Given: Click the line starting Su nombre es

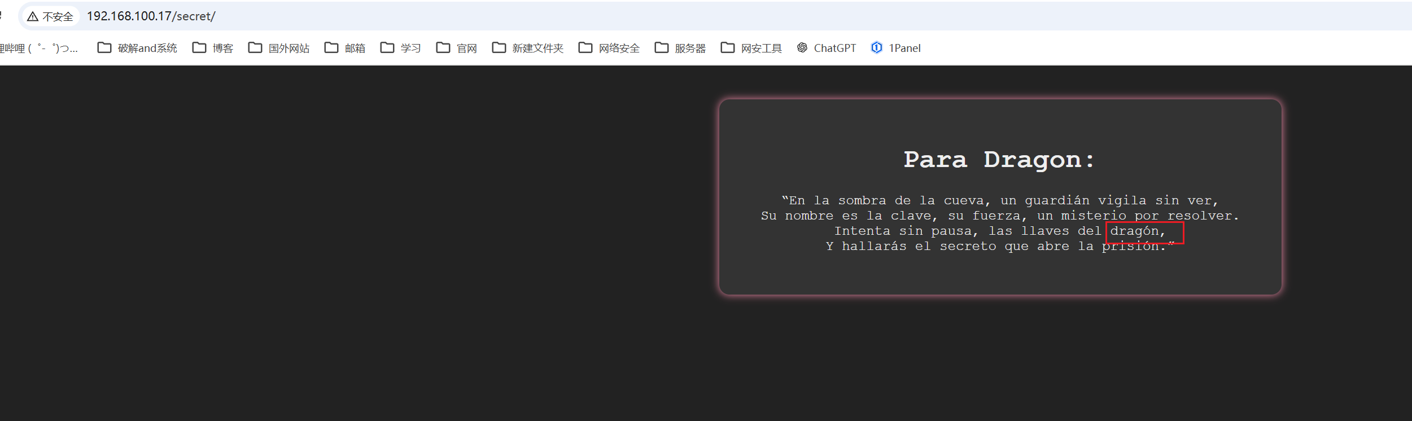Looking at the screenshot, I should tap(999, 216).
